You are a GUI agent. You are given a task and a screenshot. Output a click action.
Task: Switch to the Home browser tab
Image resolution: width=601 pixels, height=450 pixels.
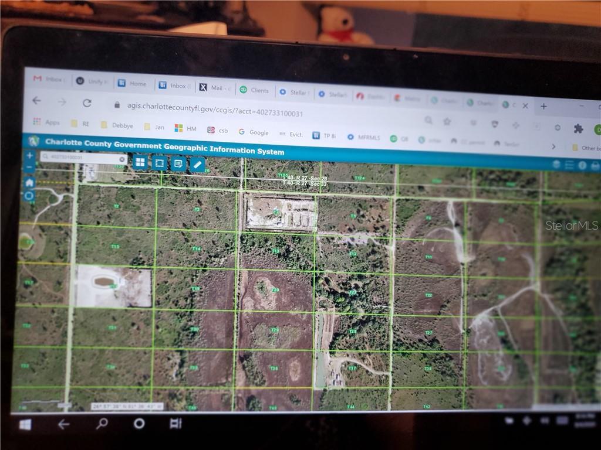pos(133,84)
